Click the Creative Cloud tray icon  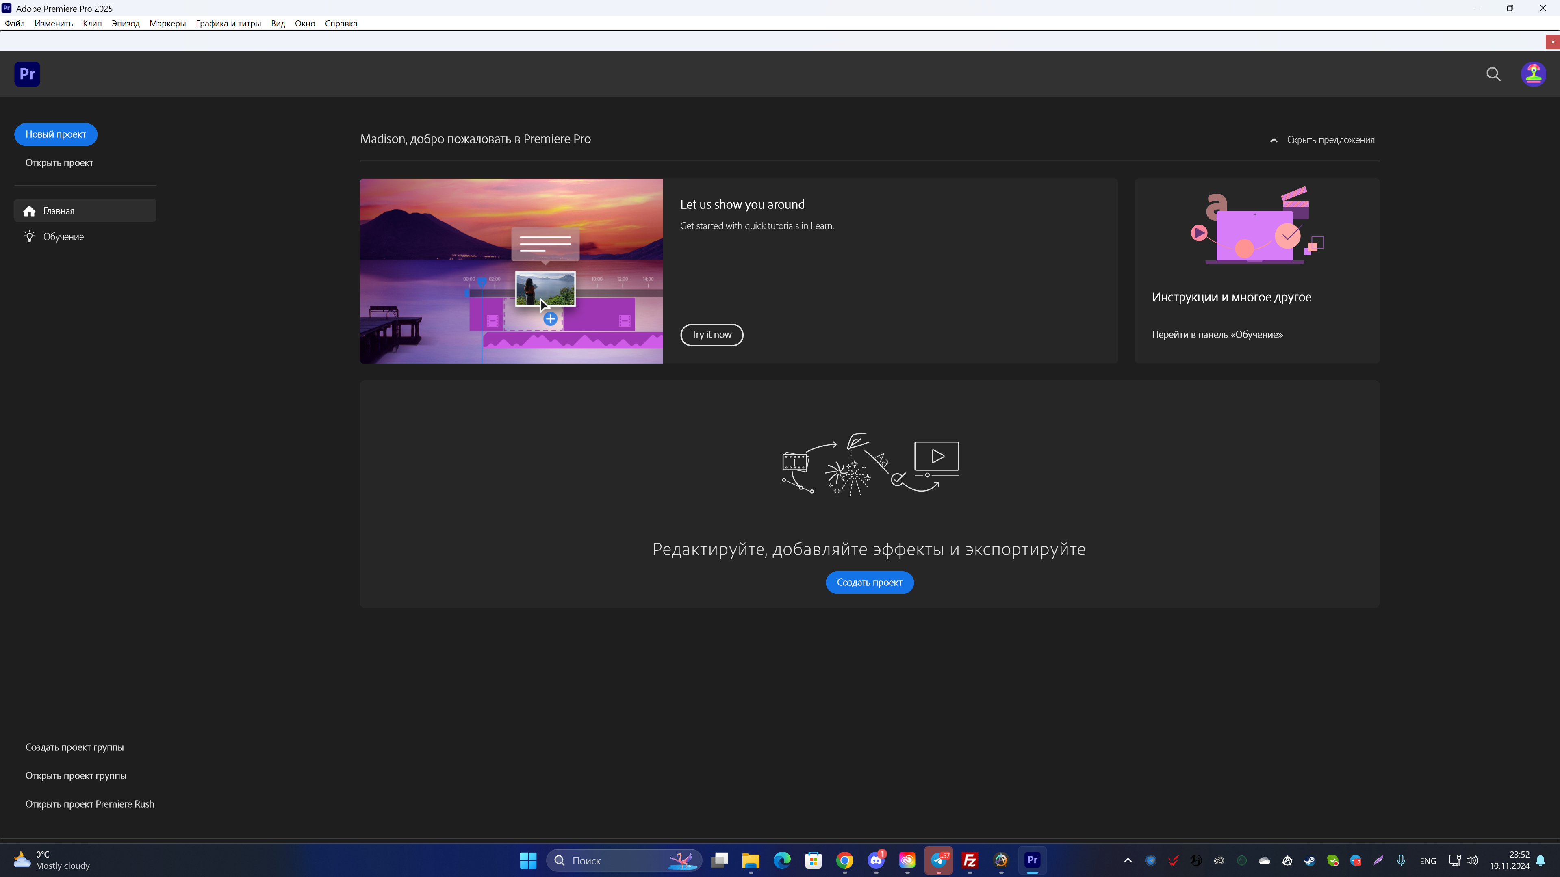[1219, 860]
